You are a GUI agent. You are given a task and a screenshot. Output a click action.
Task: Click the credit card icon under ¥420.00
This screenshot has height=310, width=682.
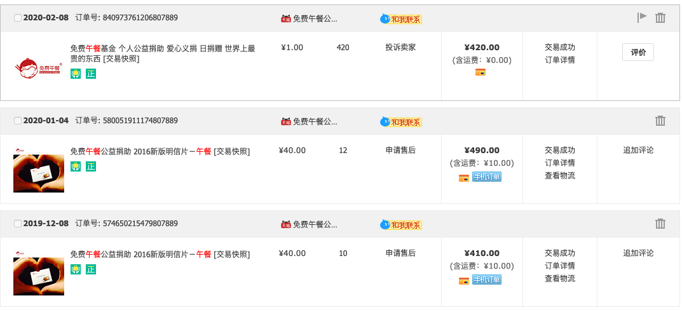coord(480,72)
